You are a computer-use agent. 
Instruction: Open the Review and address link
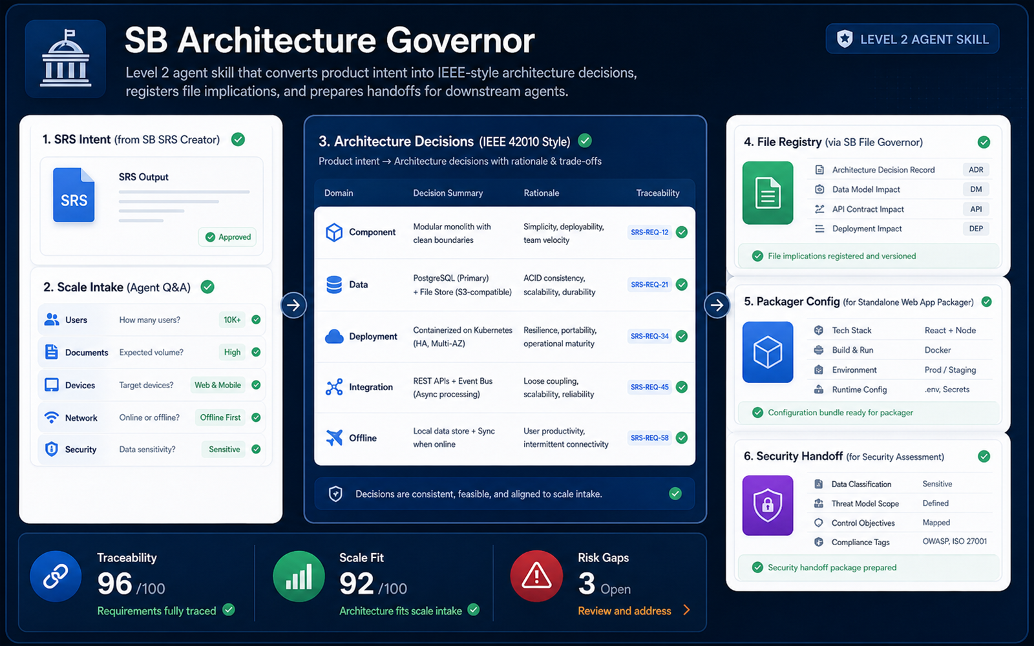pos(624,611)
